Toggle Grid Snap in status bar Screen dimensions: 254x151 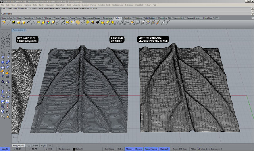point(109,149)
